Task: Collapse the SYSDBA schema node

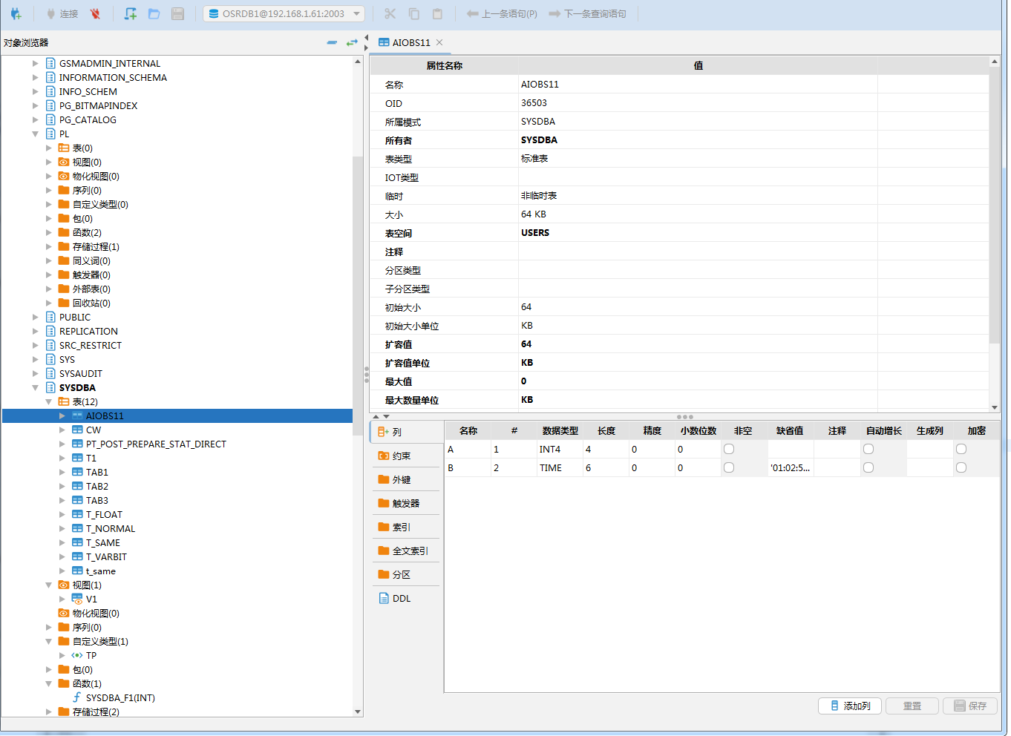Action: [x=35, y=388]
